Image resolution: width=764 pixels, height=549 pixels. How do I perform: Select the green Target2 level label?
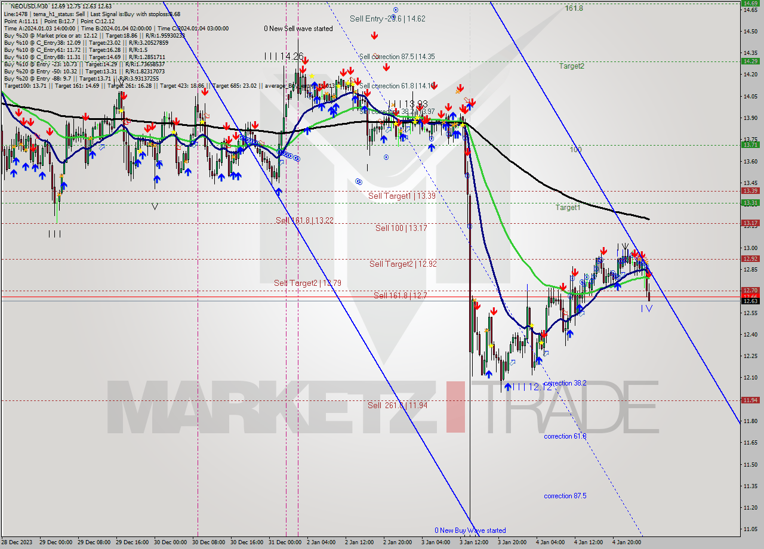point(572,66)
